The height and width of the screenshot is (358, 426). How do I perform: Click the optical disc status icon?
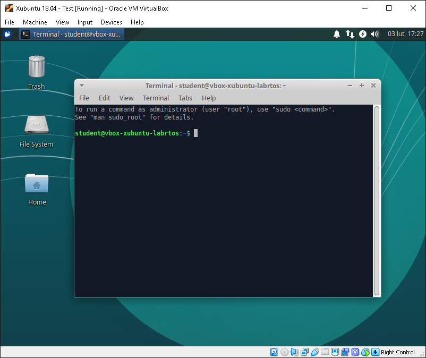tap(284, 352)
